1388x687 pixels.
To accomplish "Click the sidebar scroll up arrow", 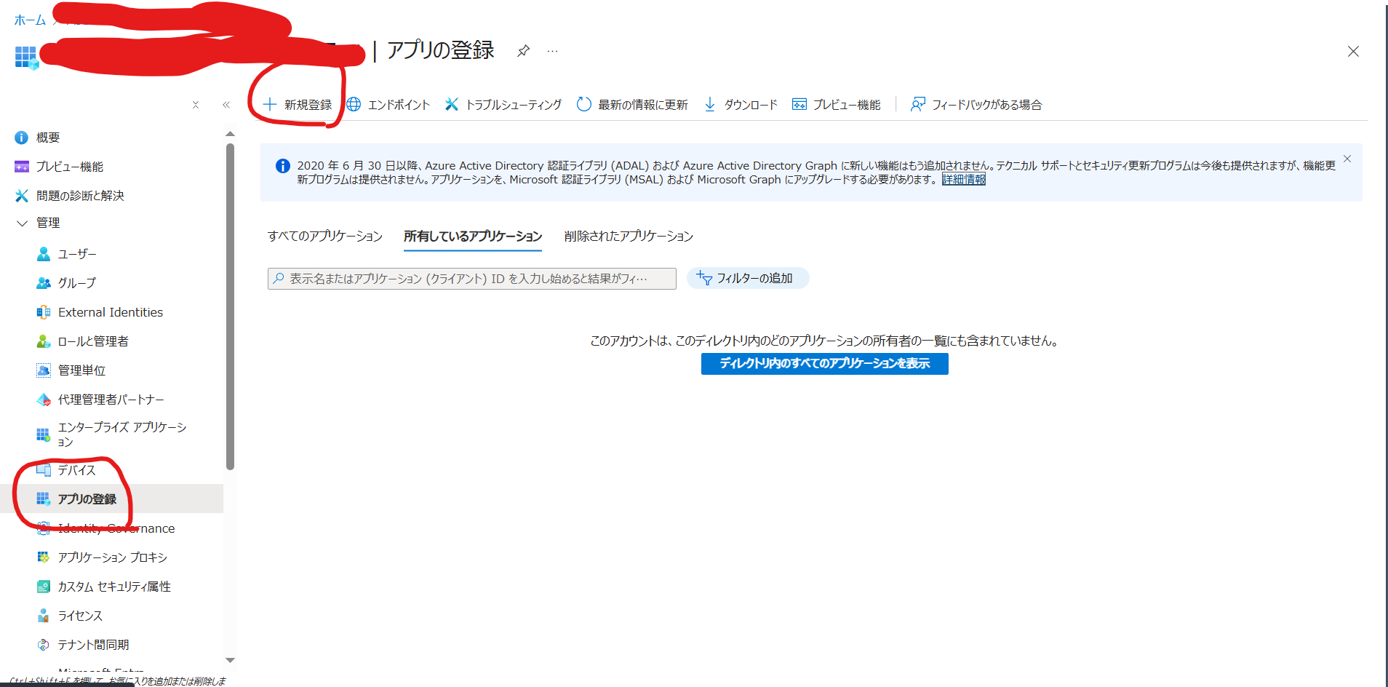I will tap(230, 134).
